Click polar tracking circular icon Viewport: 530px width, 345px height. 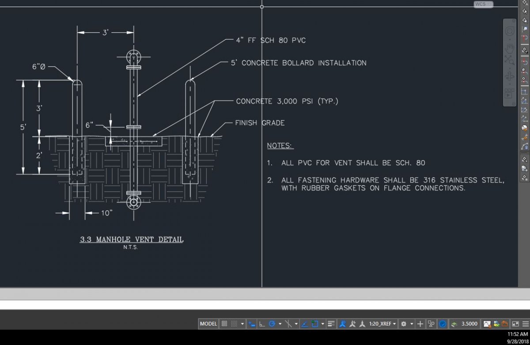tap(272, 324)
